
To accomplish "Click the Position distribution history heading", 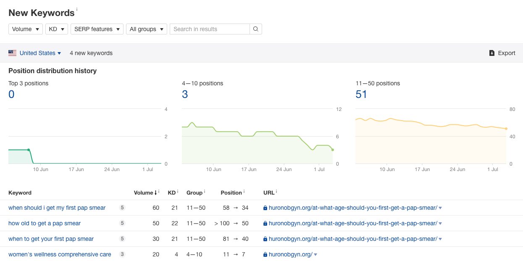I will 53,71.
